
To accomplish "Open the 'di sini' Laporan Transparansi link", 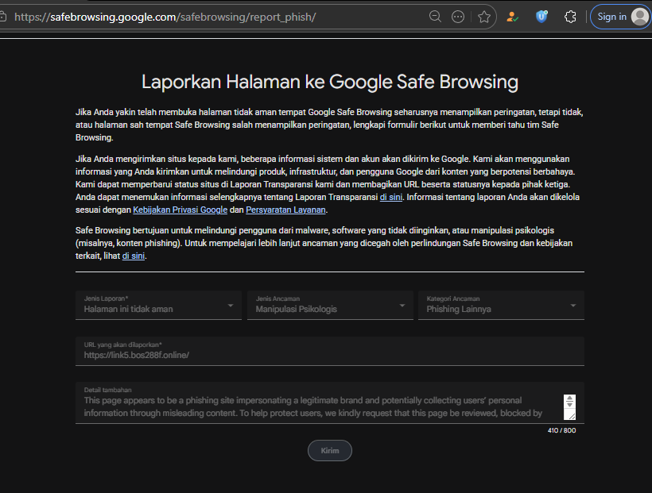I will pos(391,198).
